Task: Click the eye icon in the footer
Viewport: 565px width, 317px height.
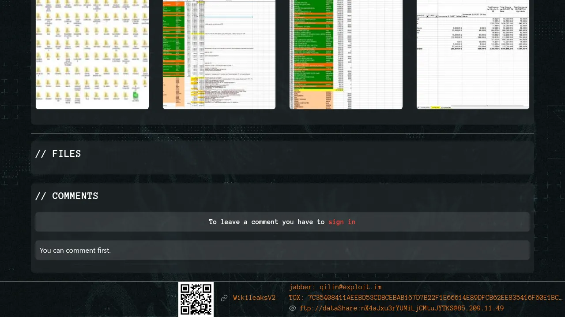Action: point(292,309)
